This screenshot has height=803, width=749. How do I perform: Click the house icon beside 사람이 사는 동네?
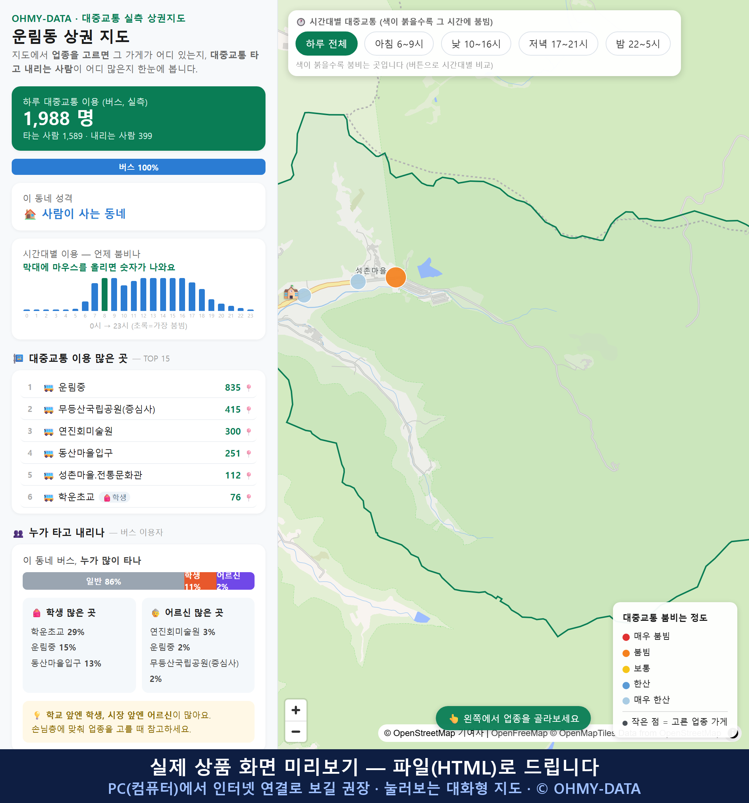point(30,214)
